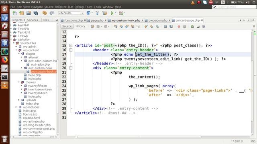The image size is (257, 144).
Task: Click the gray cylinder icon in editor toolbar
Action: pos(204,26)
